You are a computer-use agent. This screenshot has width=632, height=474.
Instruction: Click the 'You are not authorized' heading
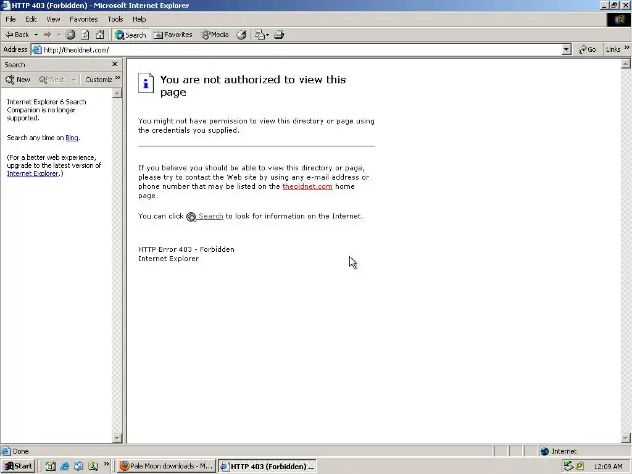pyautogui.click(x=252, y=86)
